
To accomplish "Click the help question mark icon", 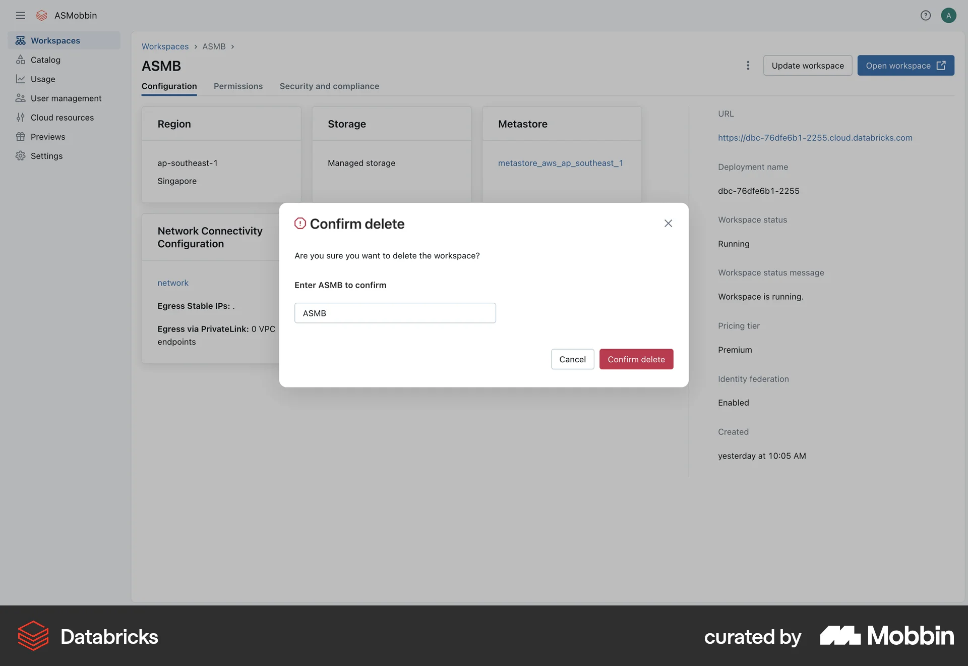I will coord(926,15).
